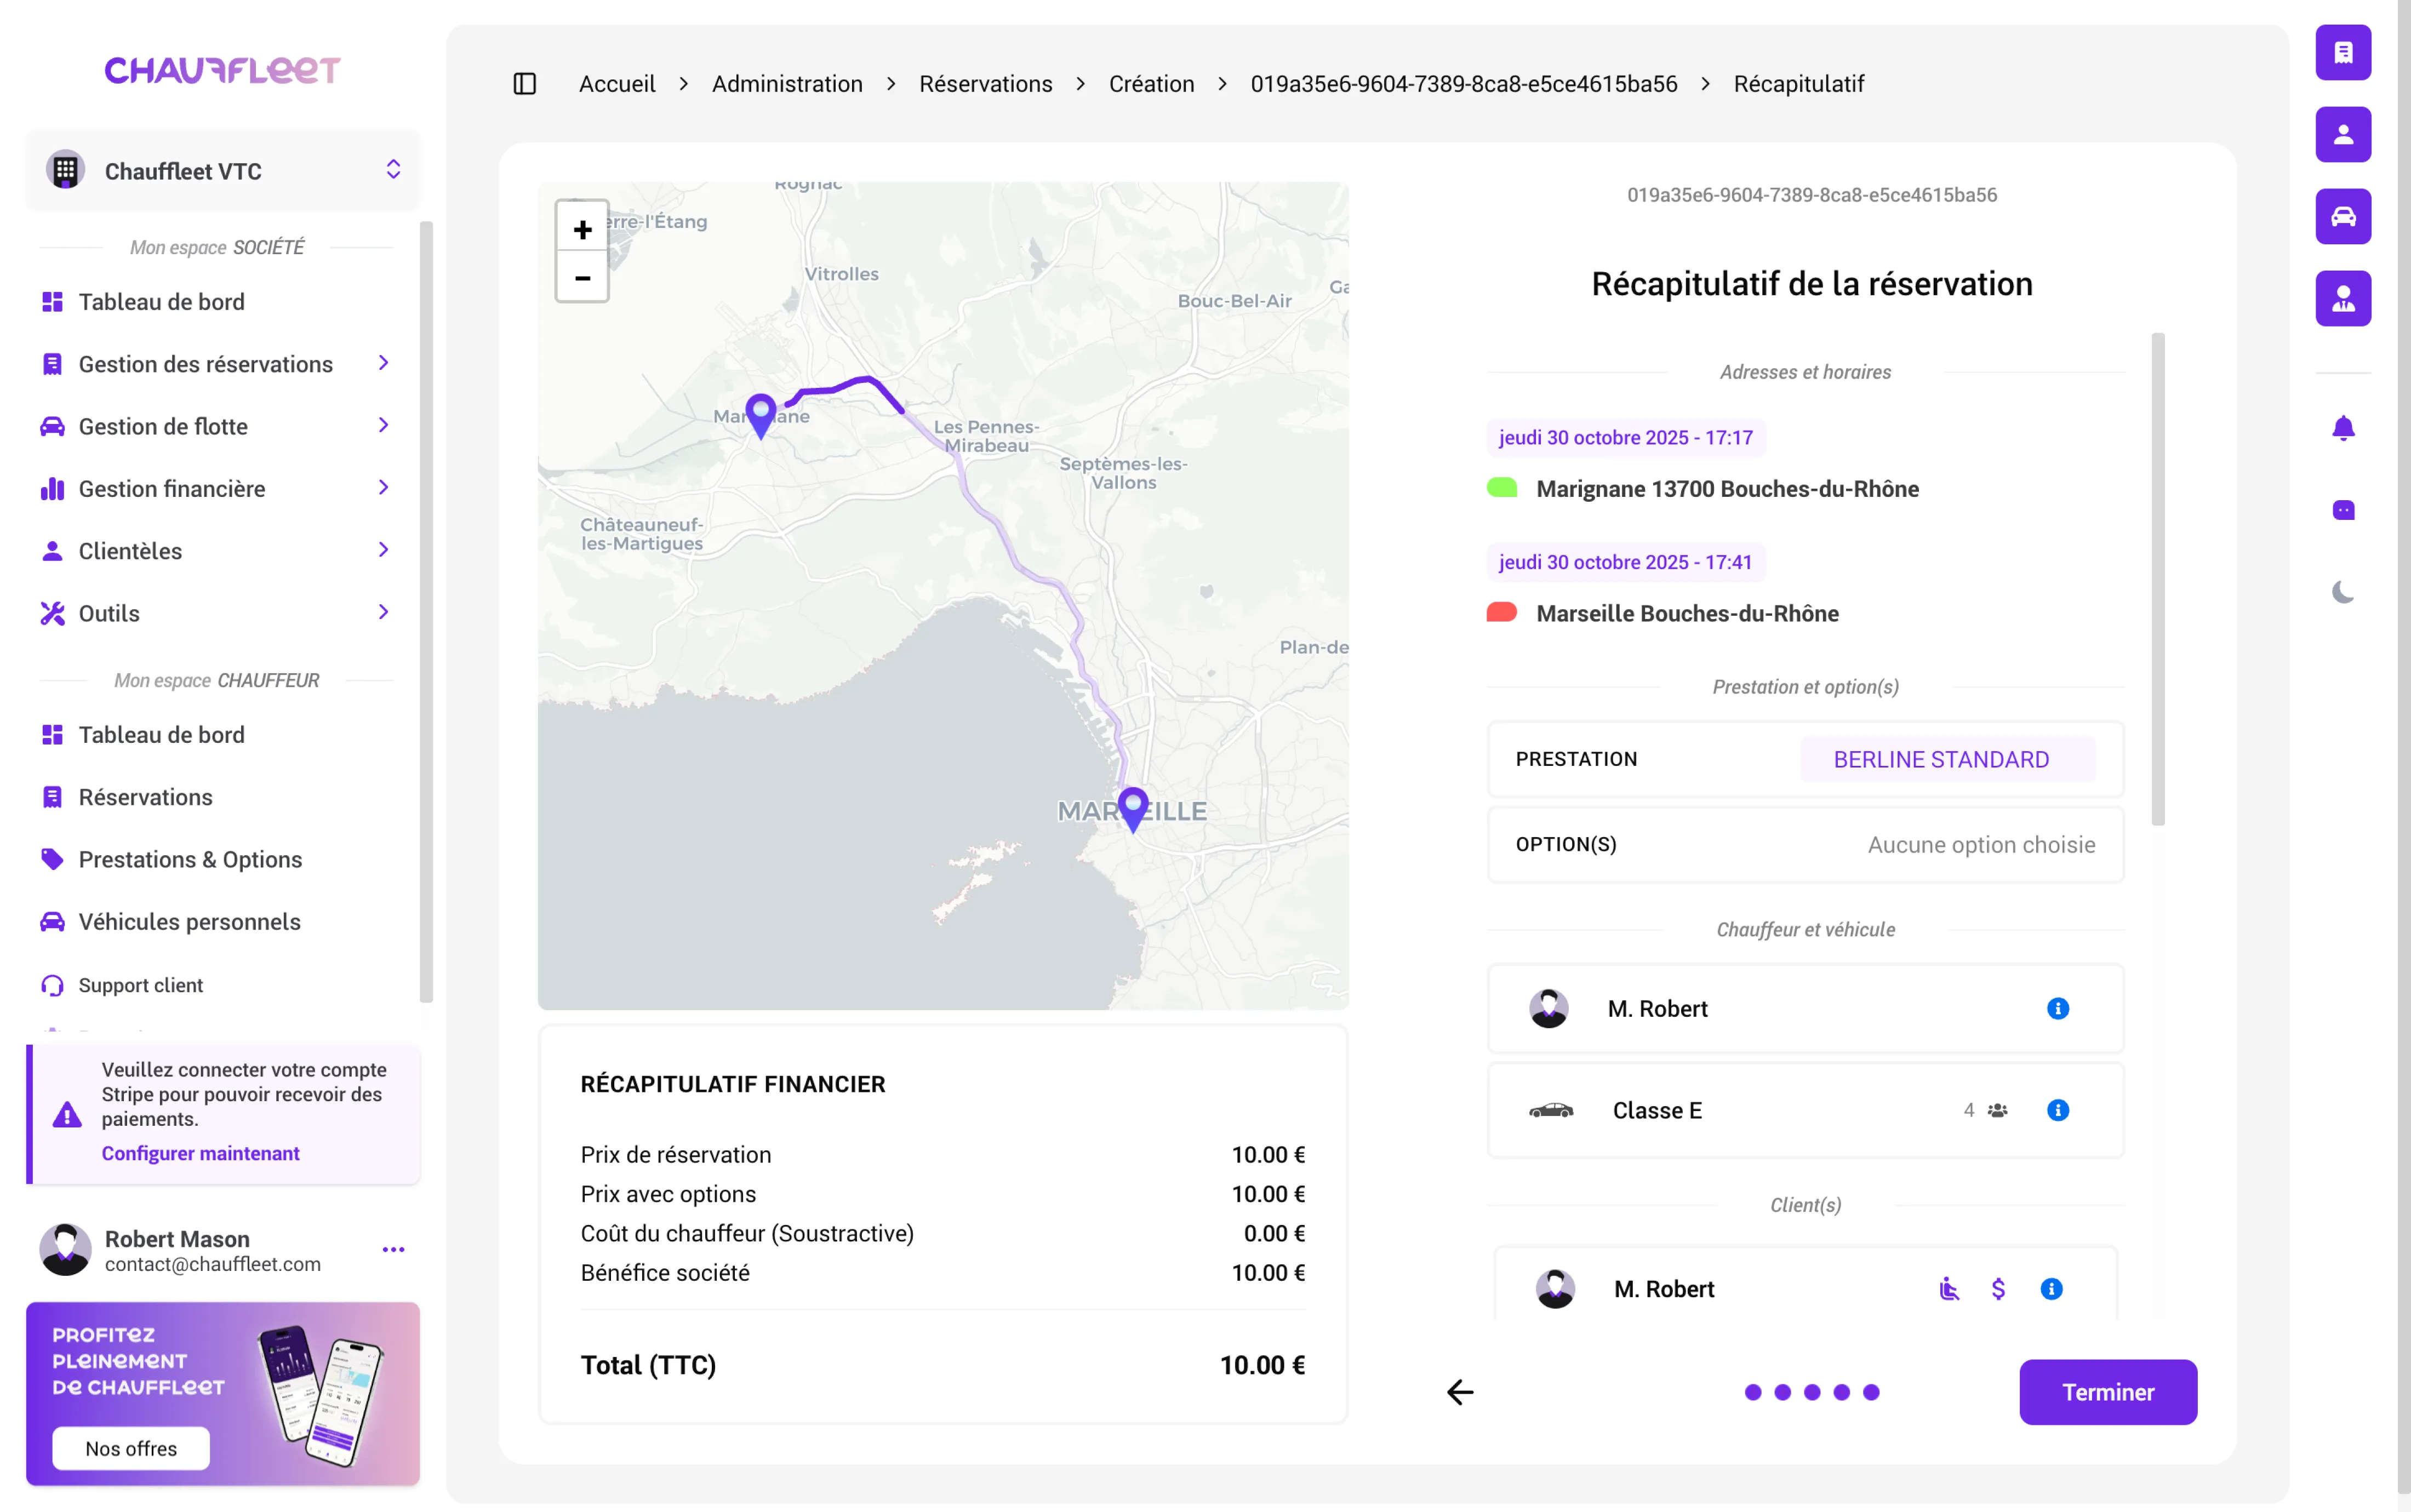Click Configurer maintenant Stripe link

(200, 1153)
